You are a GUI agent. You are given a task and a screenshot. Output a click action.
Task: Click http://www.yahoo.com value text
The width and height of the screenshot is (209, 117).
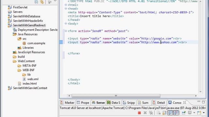(x=159, y=42)
